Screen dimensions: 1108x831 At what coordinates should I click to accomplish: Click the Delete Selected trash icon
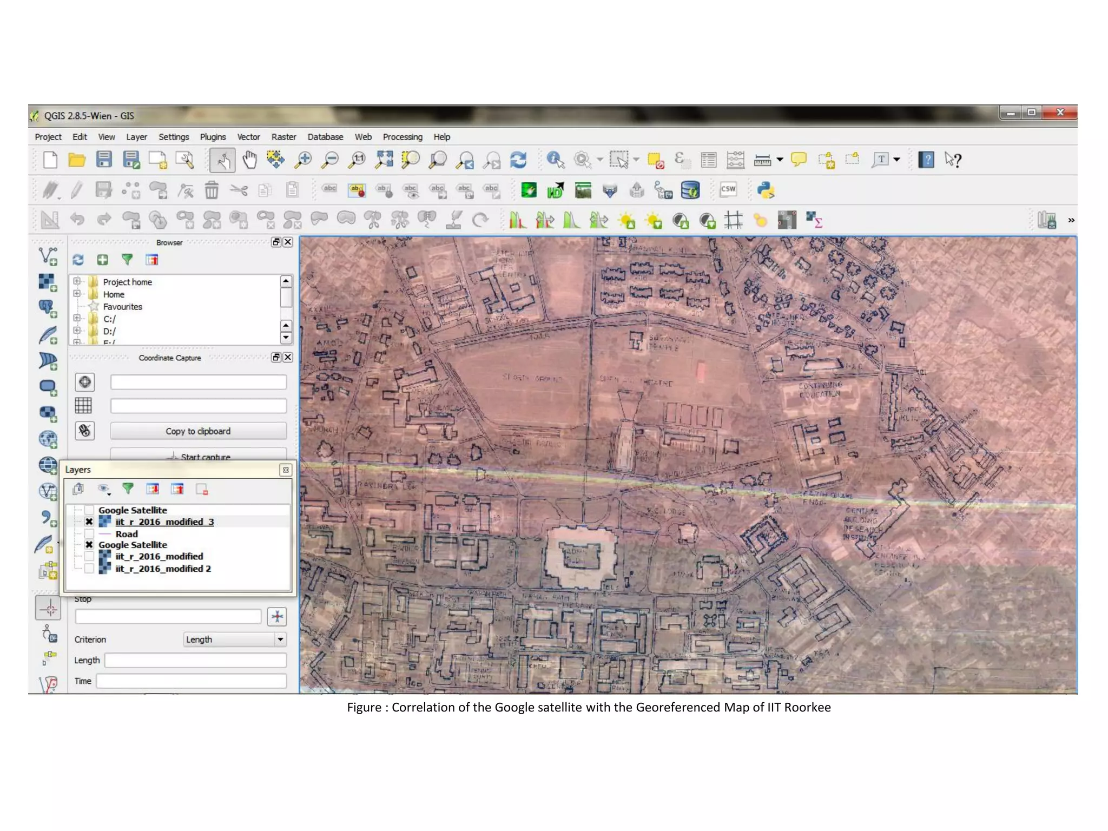[212, 190]
